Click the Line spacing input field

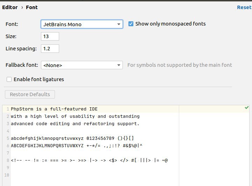[x=50, y=49]
